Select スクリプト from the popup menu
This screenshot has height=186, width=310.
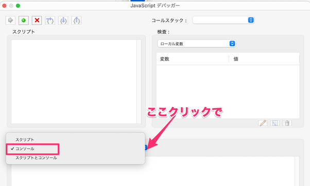click(x=25, y=139)
